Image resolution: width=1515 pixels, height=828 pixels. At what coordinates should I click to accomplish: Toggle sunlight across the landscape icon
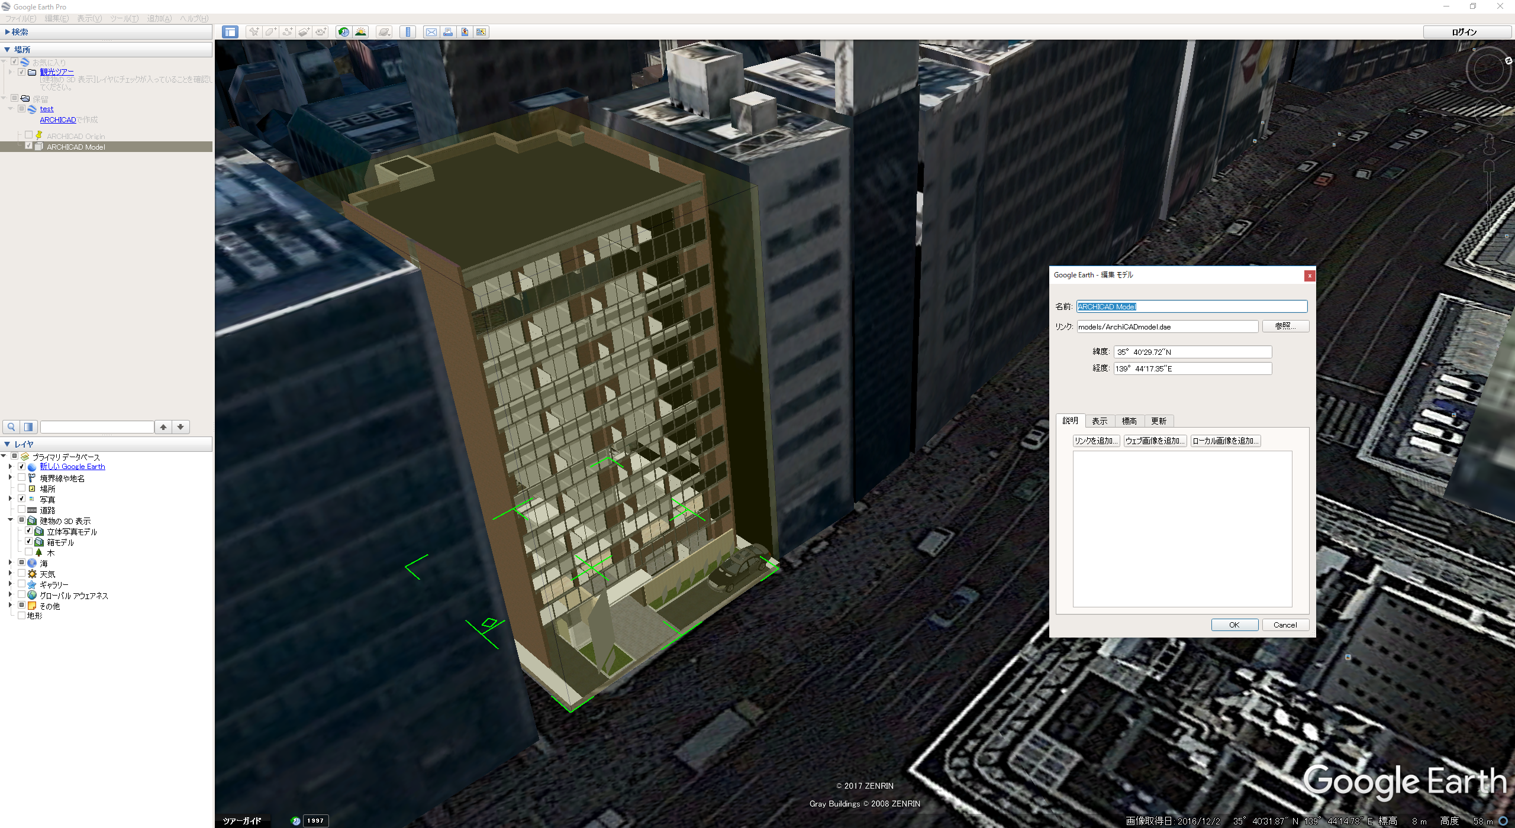point(360,32)
